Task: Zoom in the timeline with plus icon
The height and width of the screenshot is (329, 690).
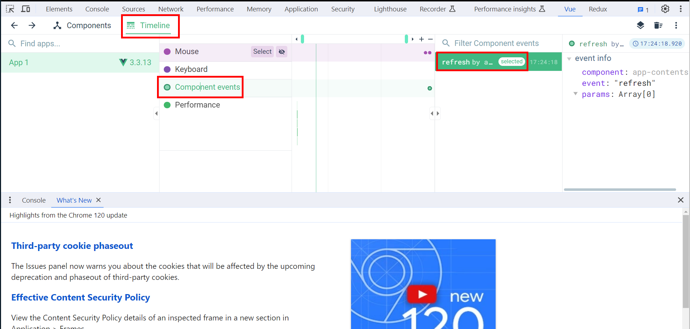Action: coord(422,39)
